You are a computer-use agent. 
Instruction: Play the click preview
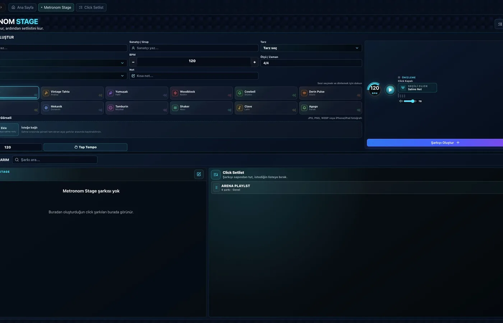click(x=390, y=90)
